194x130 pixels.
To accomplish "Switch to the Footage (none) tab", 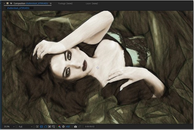I will coord(65,3).
